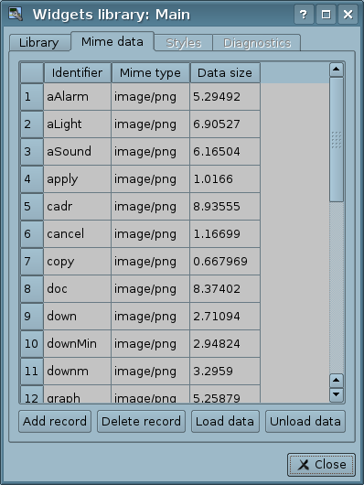This screenshot has width=364, height=485.
Task: Click the help question mark button
Action: coord(304,15)
